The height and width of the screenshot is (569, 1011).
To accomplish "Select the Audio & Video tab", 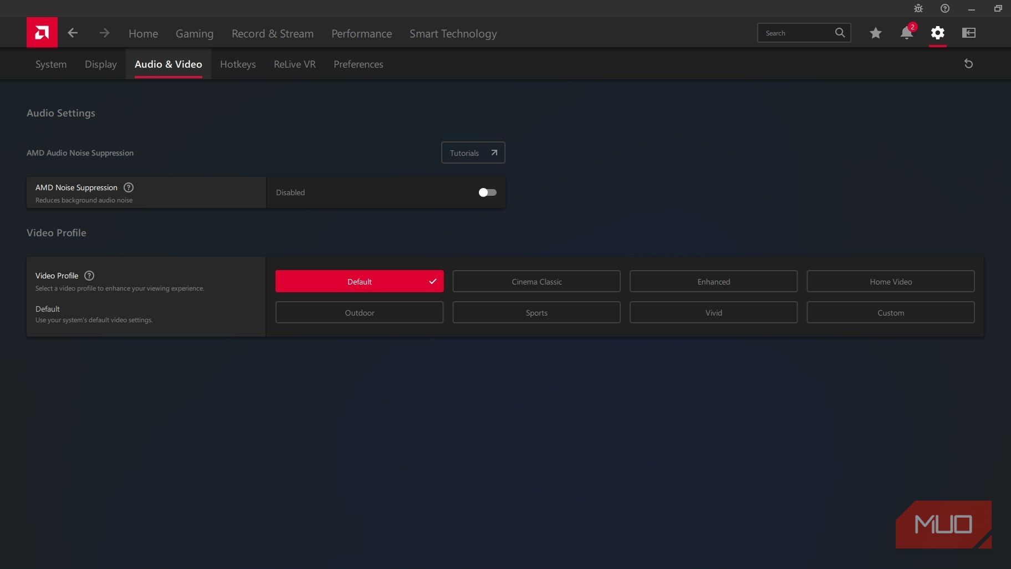I will coord(168,64).
